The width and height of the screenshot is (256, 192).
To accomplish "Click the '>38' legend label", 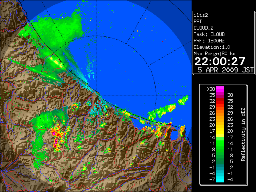I will (211, 89).
